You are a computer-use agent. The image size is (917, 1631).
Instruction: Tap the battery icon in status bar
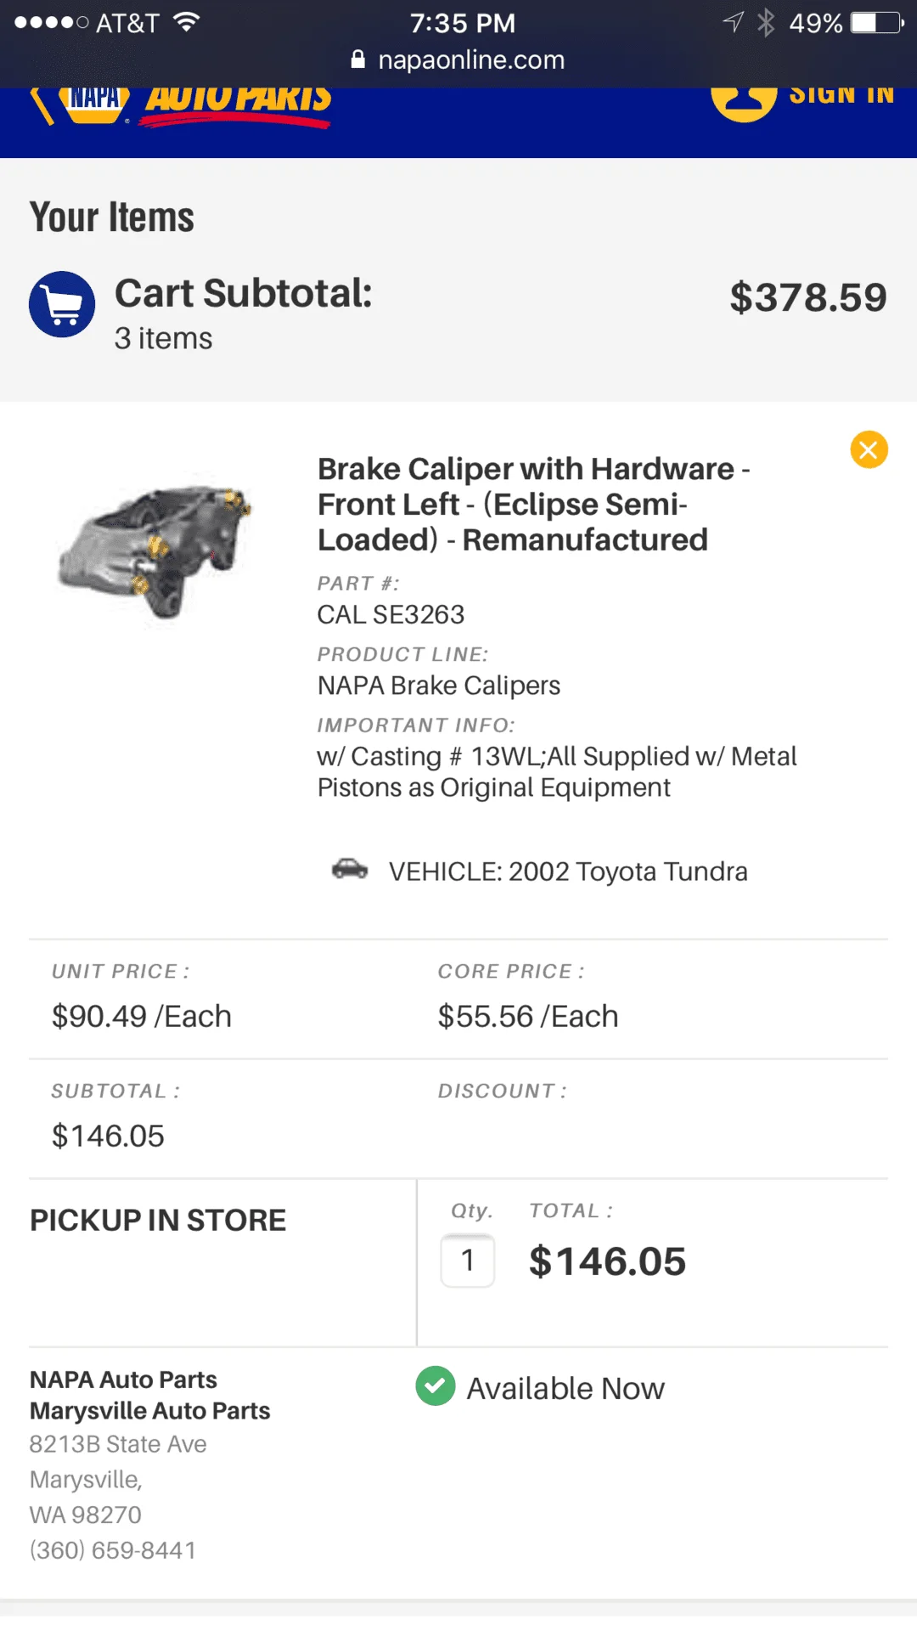[878, 23]
